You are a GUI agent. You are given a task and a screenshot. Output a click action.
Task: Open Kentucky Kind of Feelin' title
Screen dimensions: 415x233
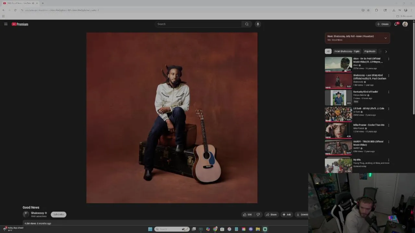[x=365, y=92]
